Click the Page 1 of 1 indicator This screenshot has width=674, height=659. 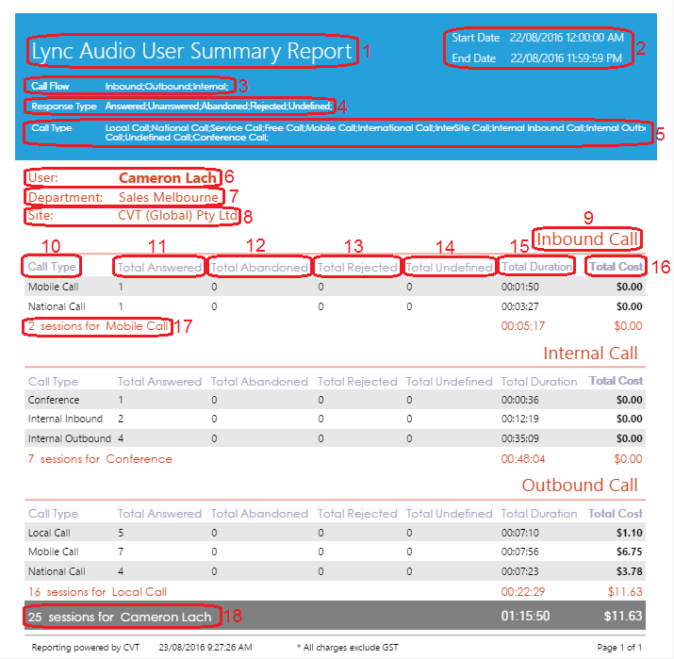619,648
